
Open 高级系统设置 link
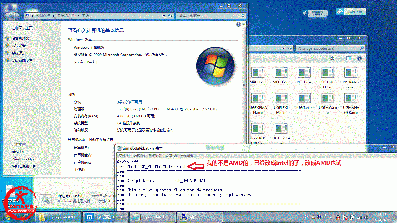[22, 60]
